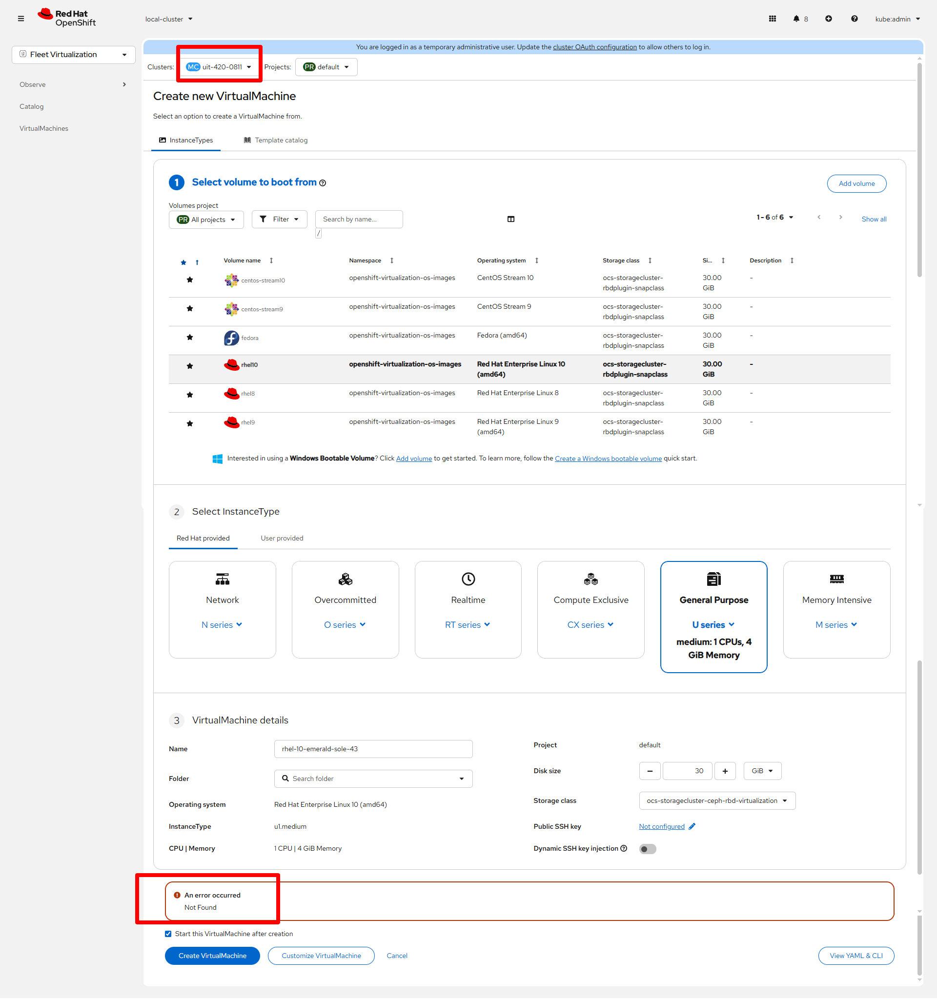Viewport: 937px width, 999px height.
Task: Open notifications bell icon
Action: pyautogui.click(x=796, y=19)
